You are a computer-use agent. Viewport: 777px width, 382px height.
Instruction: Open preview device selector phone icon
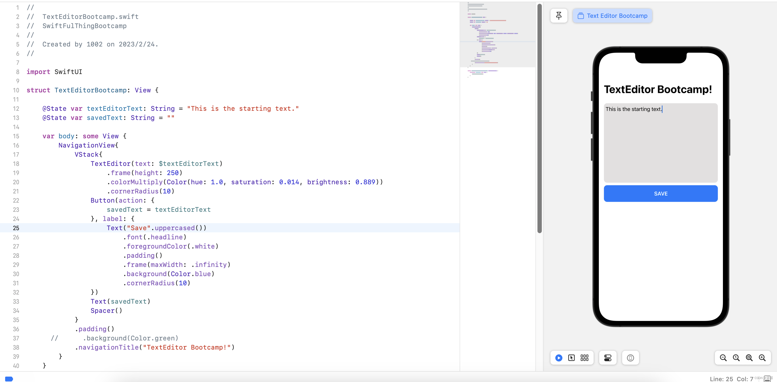click(x=630, y=358)
